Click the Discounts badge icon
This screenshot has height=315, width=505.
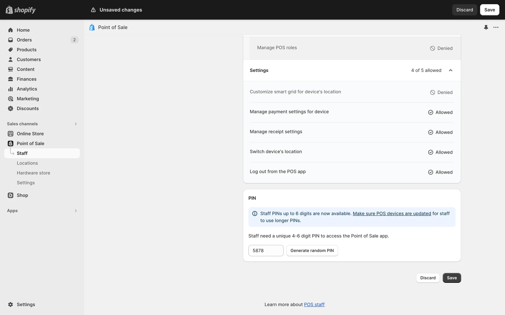(x=11, y=108)
